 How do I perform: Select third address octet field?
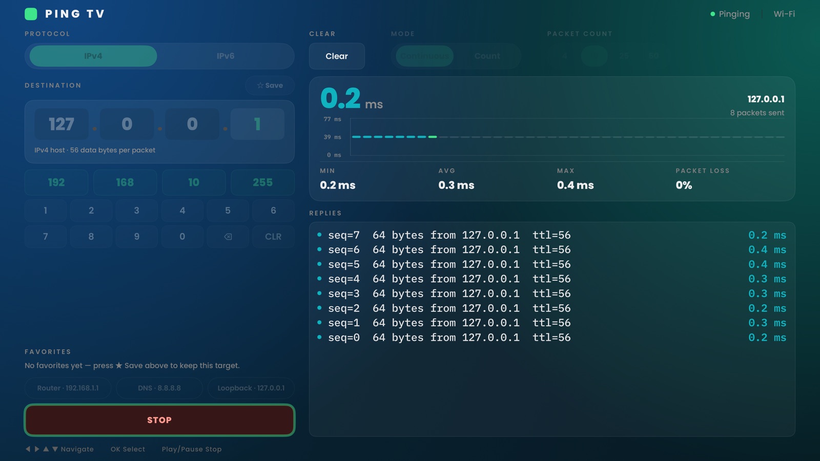(x=192, y=124)
